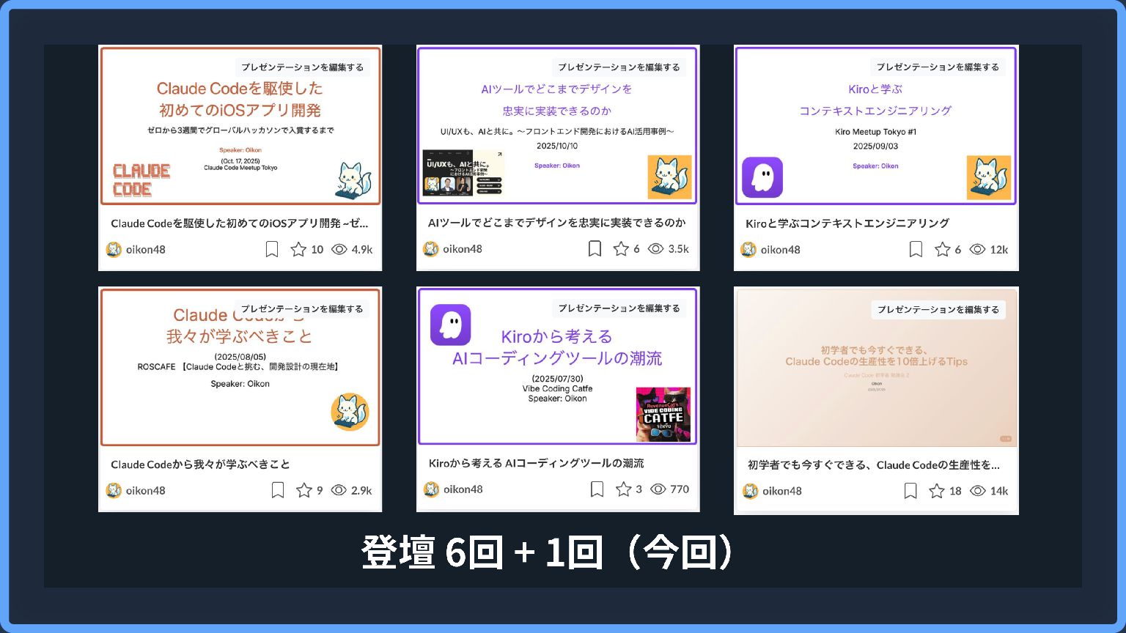
Task: Bookmark the Claude Codeから我々が学ぶべきこと presentation
Action: [x=277, y=490]
